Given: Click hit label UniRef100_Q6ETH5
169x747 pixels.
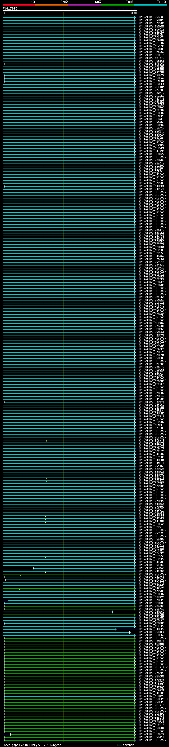Looking at the screenshot, I should click(x=151, y=87).
